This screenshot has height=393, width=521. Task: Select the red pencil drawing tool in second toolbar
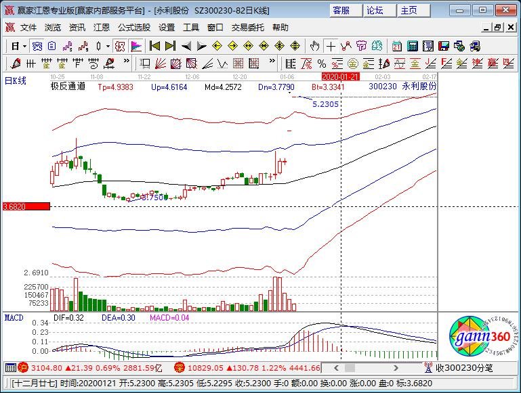click(16, 63)
